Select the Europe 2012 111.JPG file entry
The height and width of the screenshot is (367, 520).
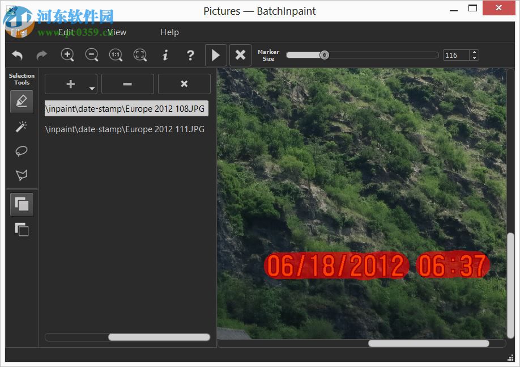point(125,129)
